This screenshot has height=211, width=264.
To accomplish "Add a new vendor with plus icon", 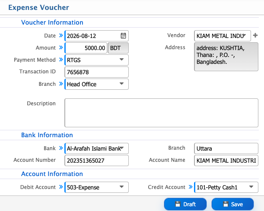I will (255, 35).
